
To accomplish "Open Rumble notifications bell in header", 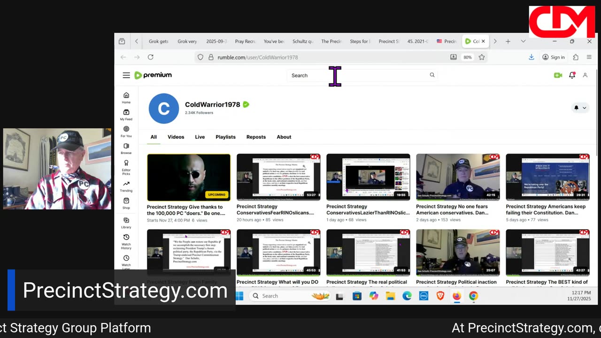I will pos(572,75).
